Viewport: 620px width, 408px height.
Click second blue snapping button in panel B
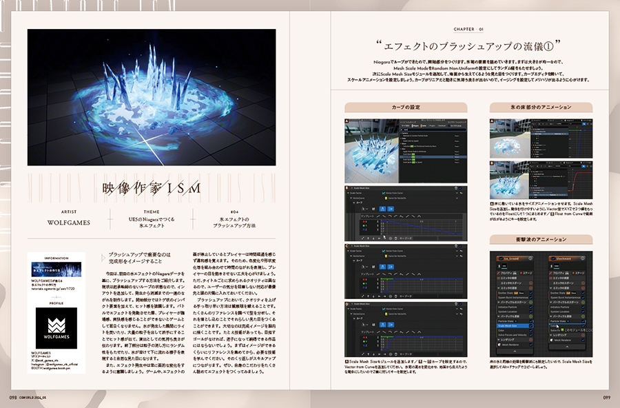pyautogui.click(x=391, y=209)
